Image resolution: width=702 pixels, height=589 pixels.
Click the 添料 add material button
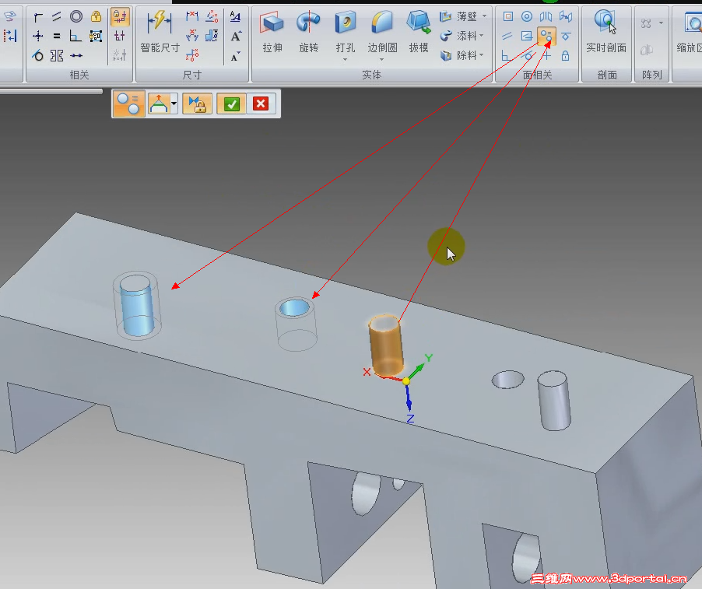click(x=458, y=36)
